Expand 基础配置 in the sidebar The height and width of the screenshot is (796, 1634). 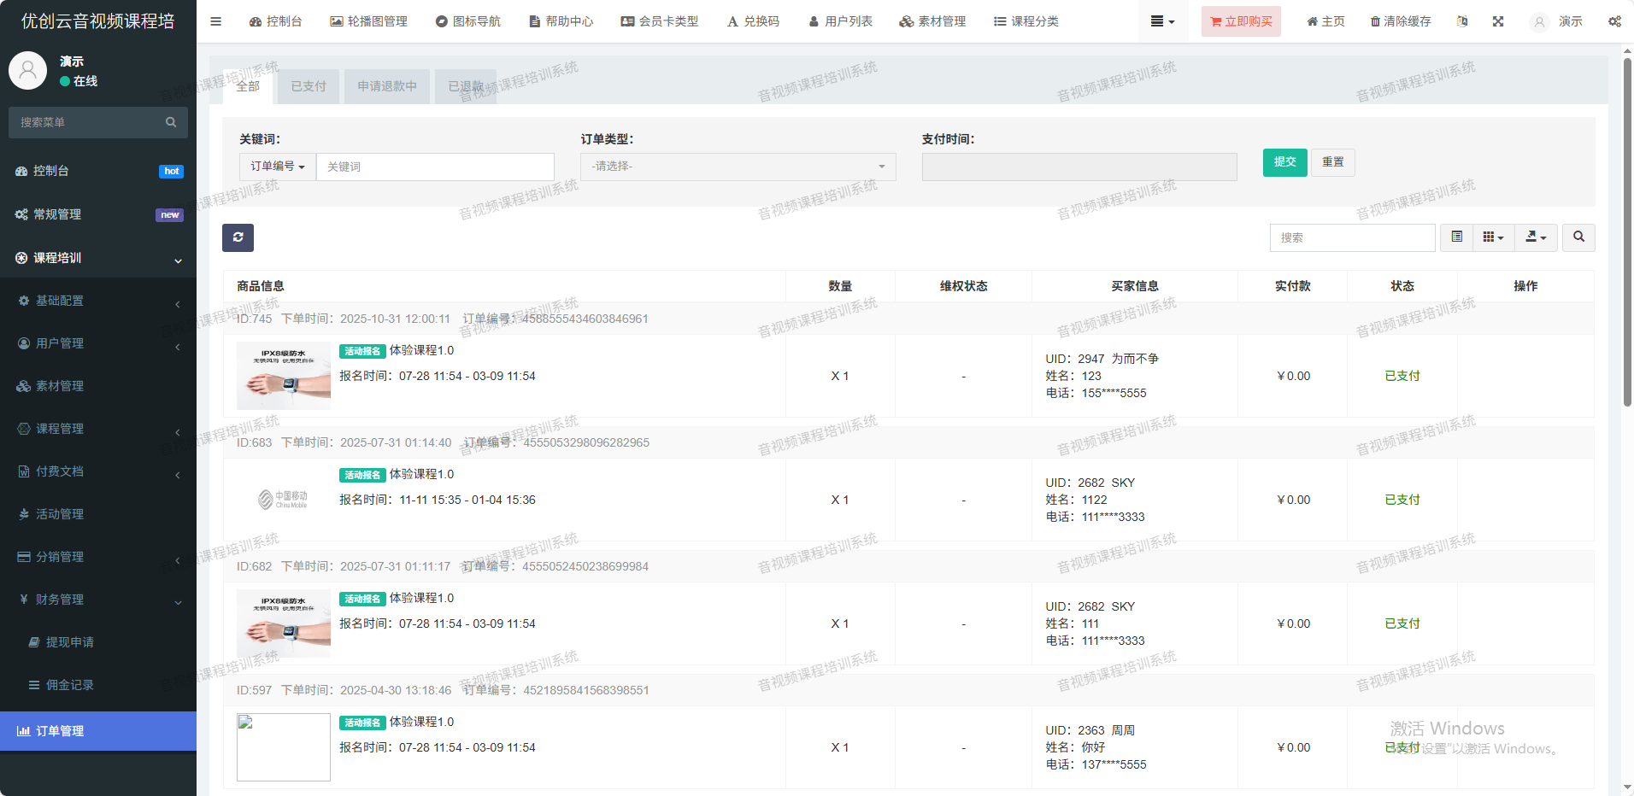(x=98, y=301)
